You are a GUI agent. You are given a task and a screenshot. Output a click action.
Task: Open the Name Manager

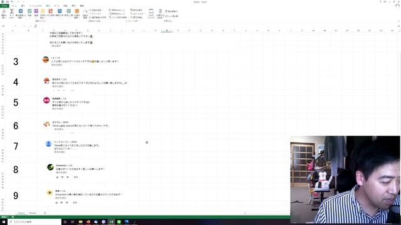pos(85,14)
